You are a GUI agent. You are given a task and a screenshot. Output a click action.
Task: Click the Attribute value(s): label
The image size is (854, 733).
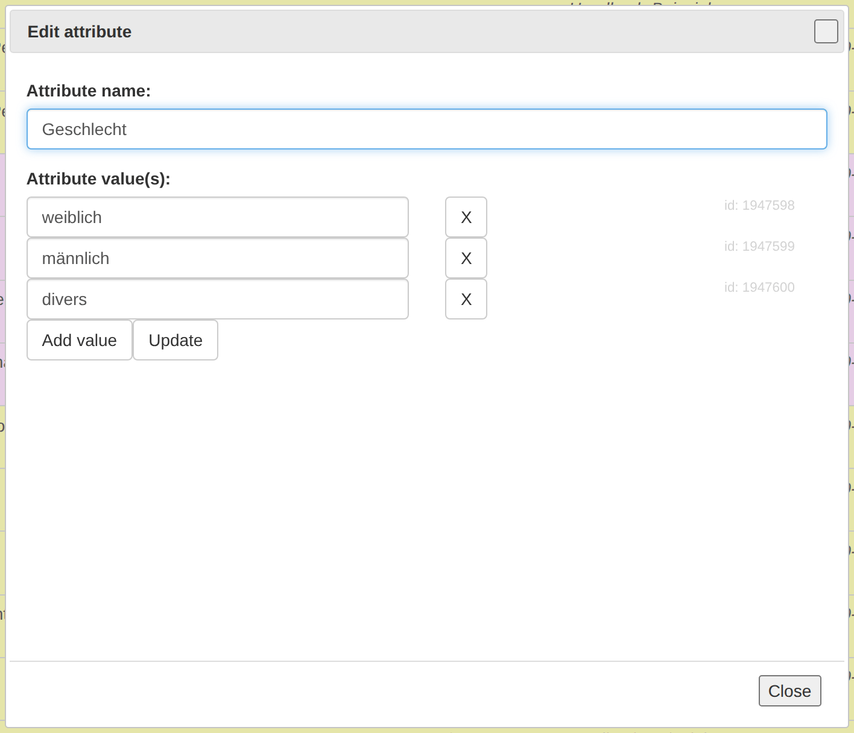coord(98,179)
